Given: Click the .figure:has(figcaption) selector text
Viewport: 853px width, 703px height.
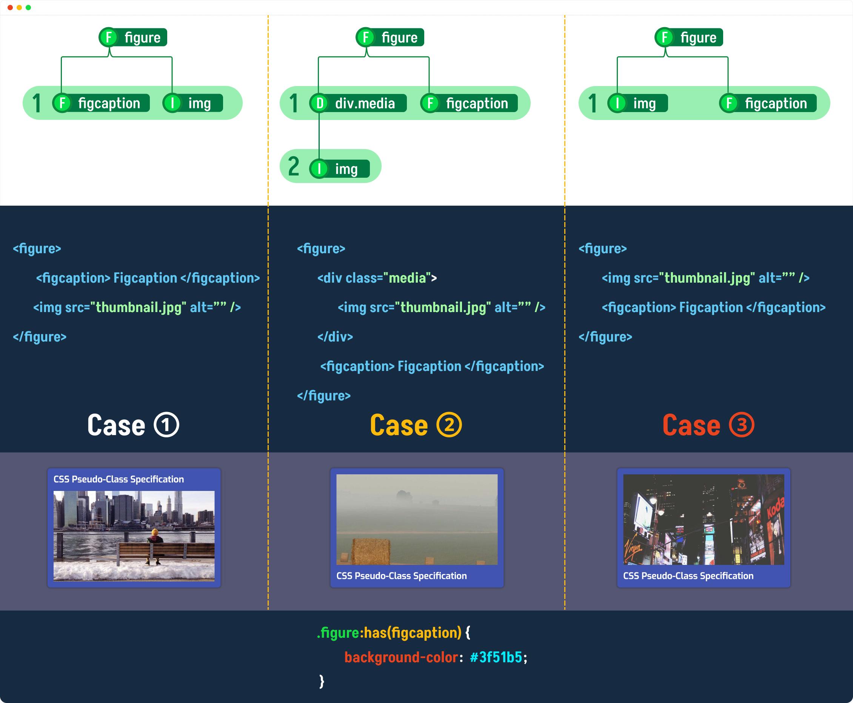Looking at the screenshot, I should coord(389,632).
